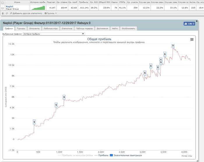Click the delete trash icon under the player row

(3, 13)
